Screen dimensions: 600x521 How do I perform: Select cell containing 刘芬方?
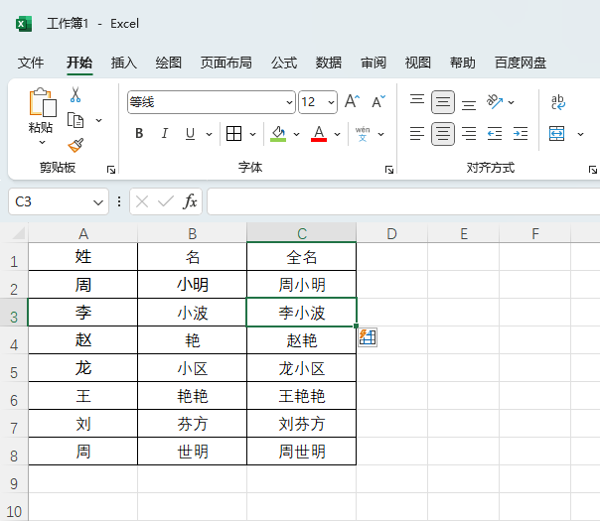coord(302,424)
